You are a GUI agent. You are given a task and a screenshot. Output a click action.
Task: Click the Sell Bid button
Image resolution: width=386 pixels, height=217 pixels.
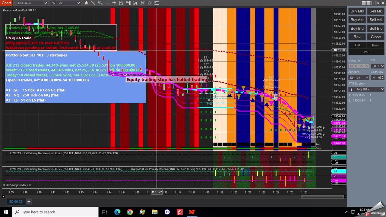[x=376, y=28]
